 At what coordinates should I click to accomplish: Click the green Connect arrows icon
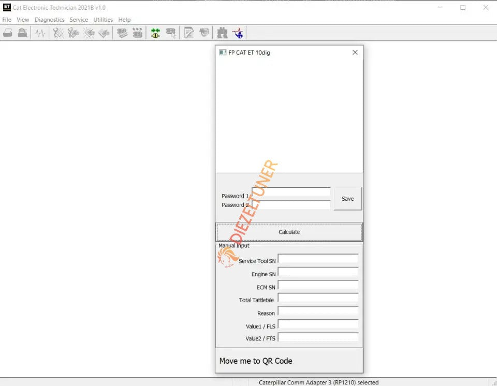[155, 33]
